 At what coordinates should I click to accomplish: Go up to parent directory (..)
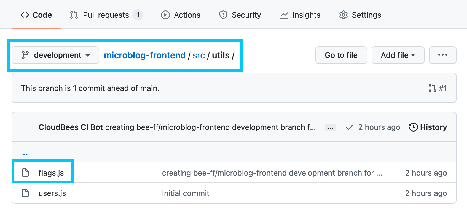25,153
